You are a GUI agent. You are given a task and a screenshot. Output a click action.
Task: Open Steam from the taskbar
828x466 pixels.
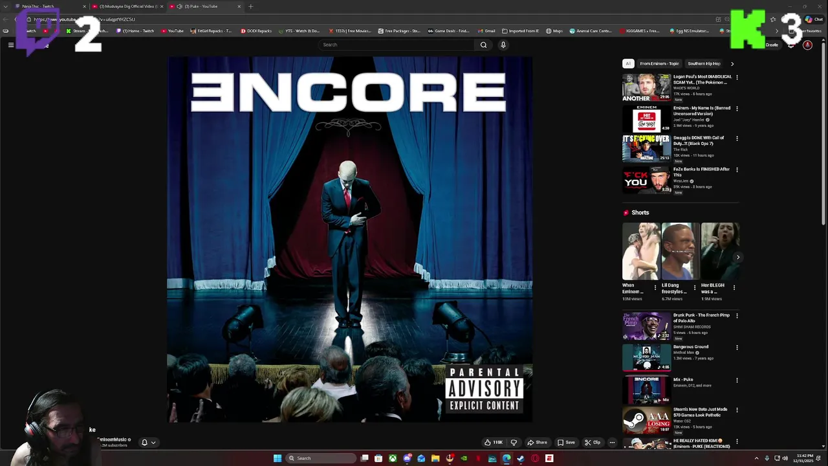point(520,458)
